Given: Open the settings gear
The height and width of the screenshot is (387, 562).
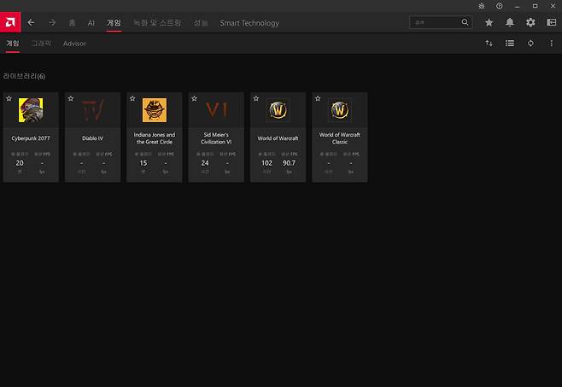Looking at the screenshot, I should (530, 22).
